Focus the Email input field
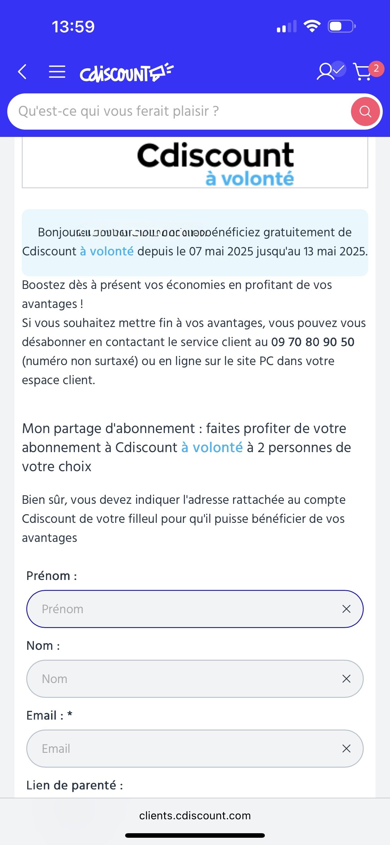The width and height of the screenshot is (390, 845). pyautogui.click(x=195, y=749)
